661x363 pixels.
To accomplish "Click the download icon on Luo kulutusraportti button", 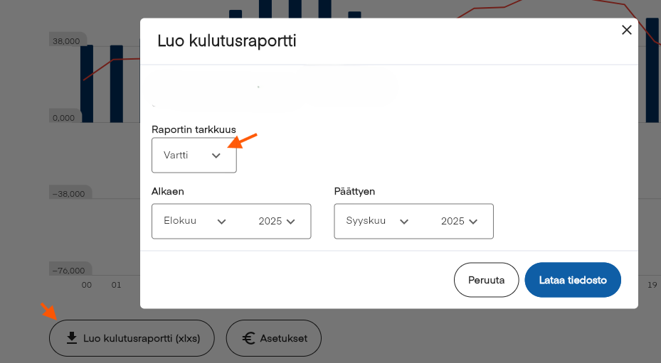I will [x=71, y=338].
